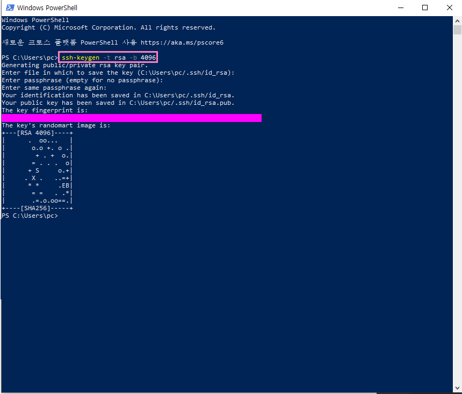Click the [RSA 4096] randomart header

(x=37, y=133)
